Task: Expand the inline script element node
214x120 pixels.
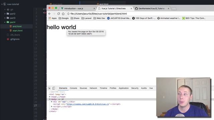Action: pos(51,107)
